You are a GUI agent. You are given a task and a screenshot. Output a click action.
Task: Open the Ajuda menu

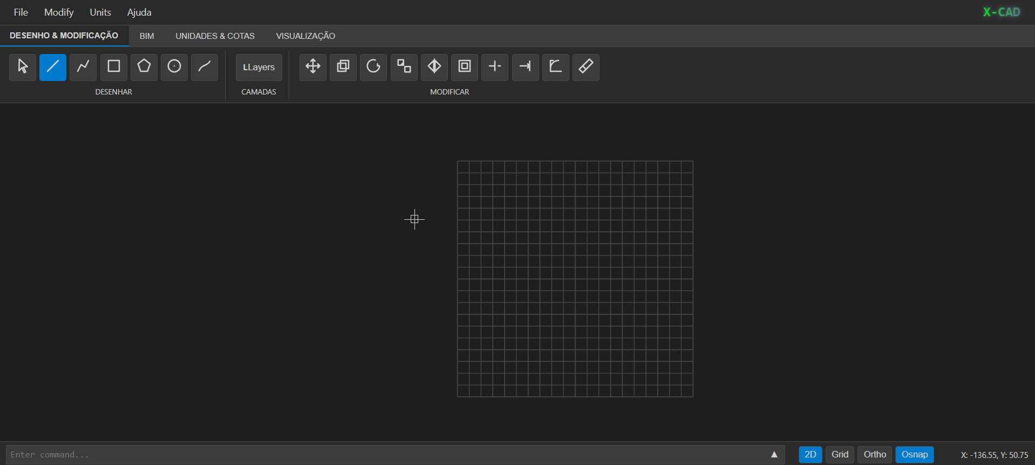point(139,12)
